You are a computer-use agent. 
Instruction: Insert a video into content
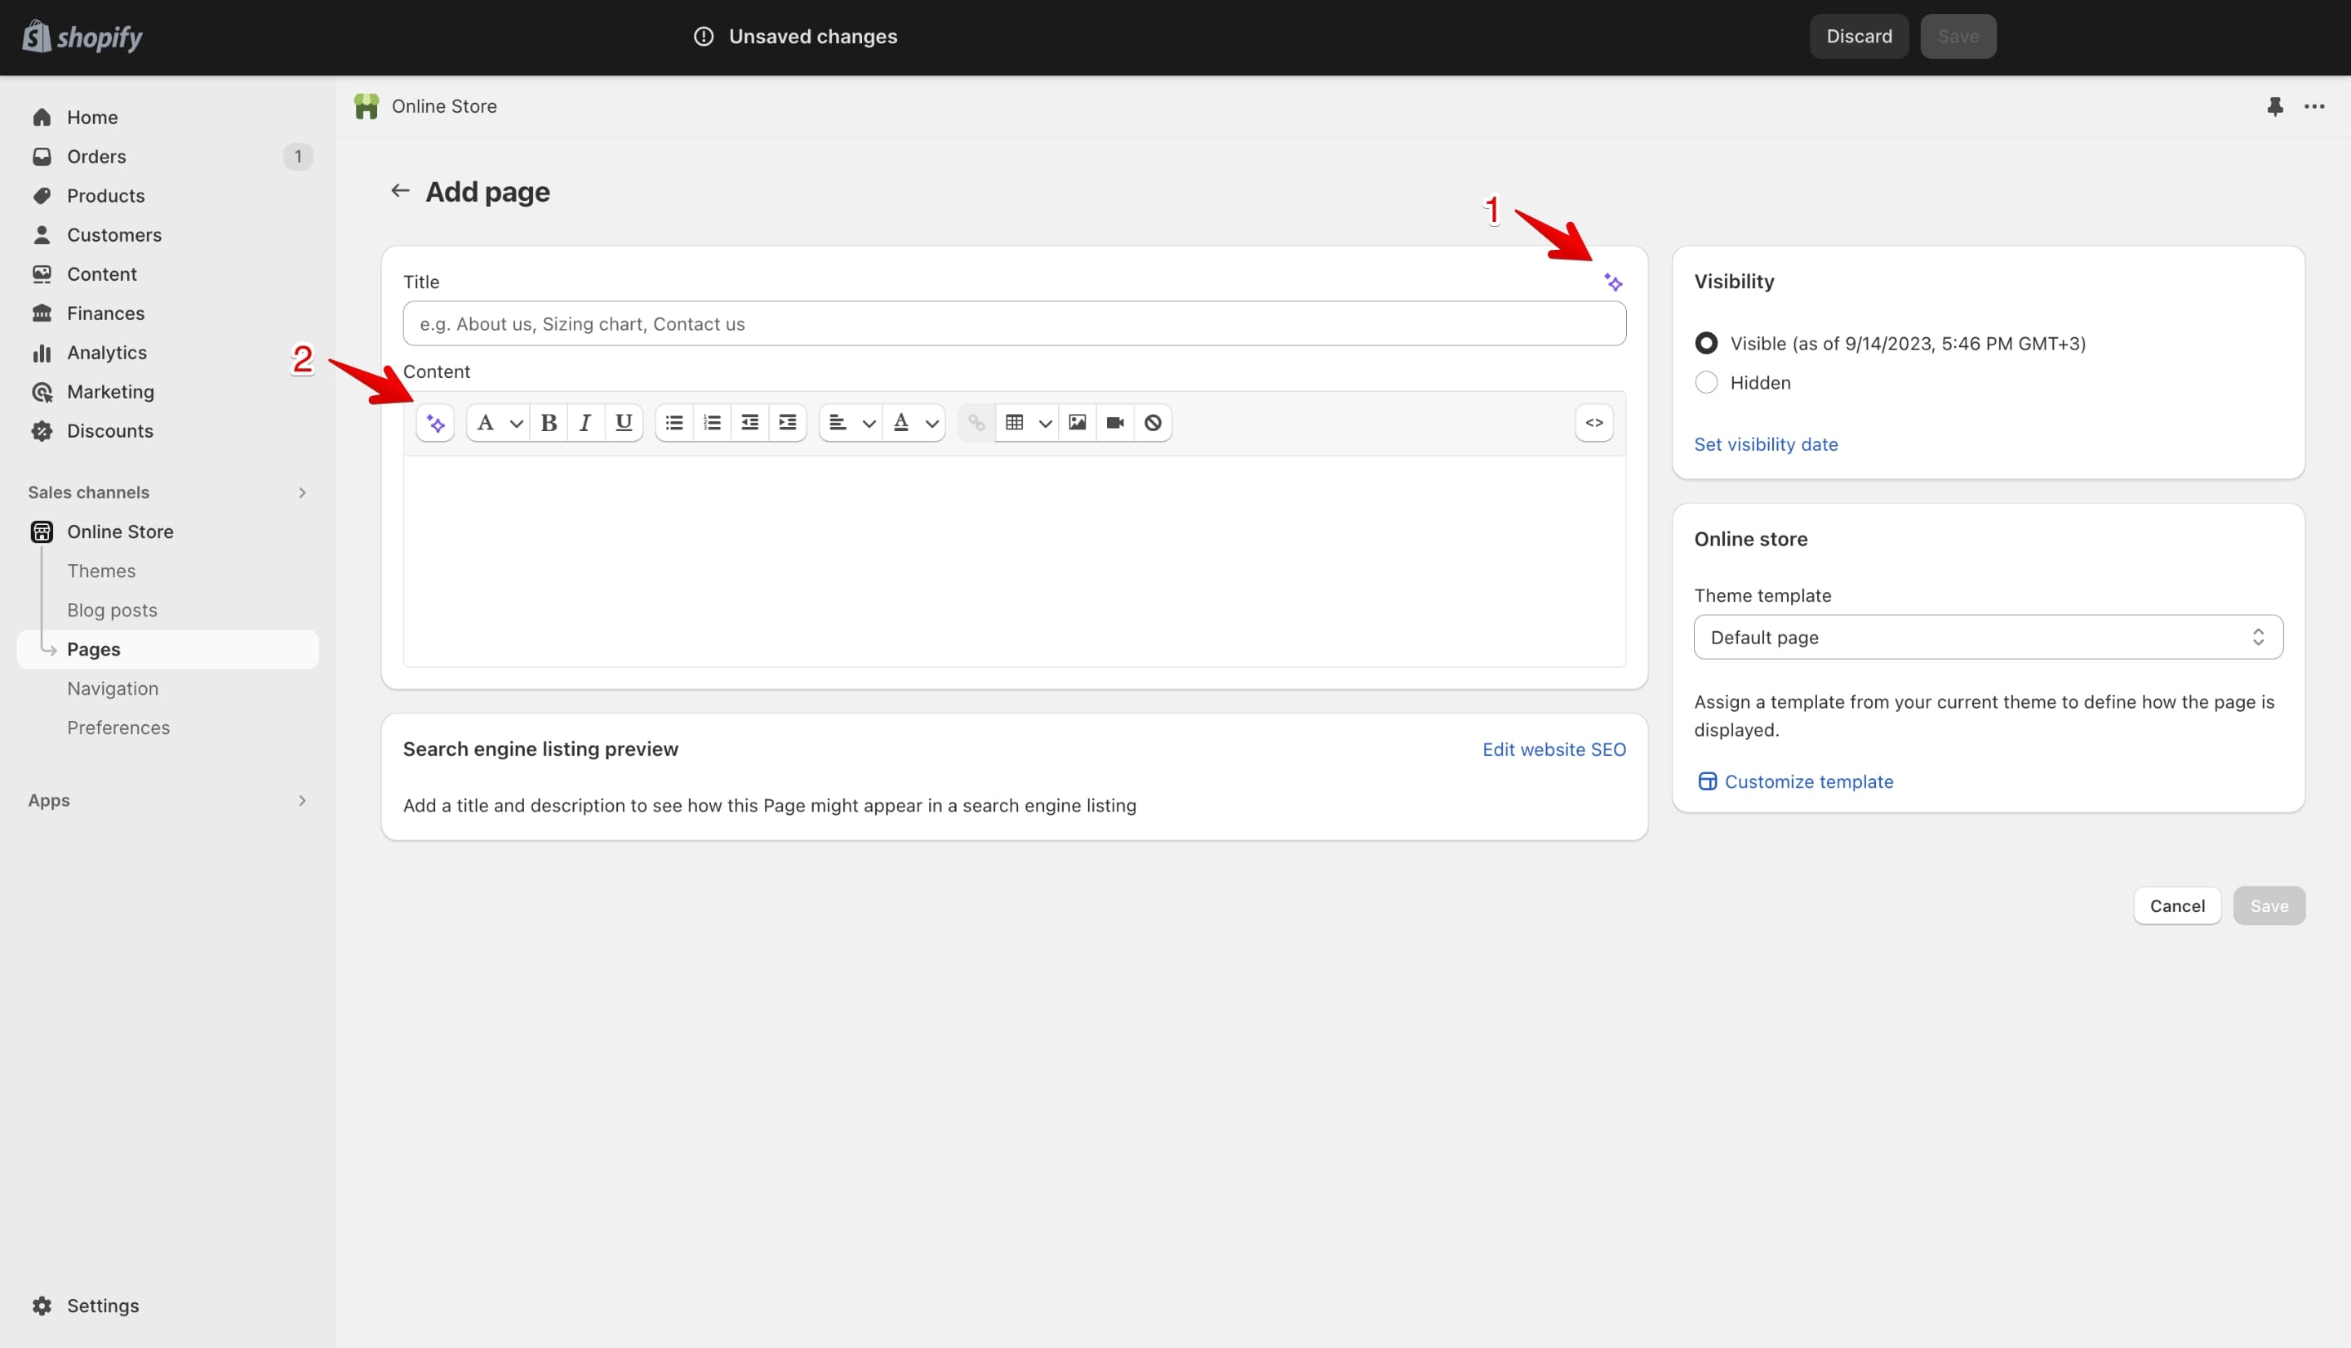[x=1115, y=423]
